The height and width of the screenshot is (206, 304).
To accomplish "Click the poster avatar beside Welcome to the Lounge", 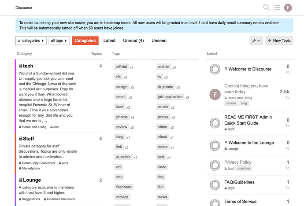I will [x=215, y=146].
